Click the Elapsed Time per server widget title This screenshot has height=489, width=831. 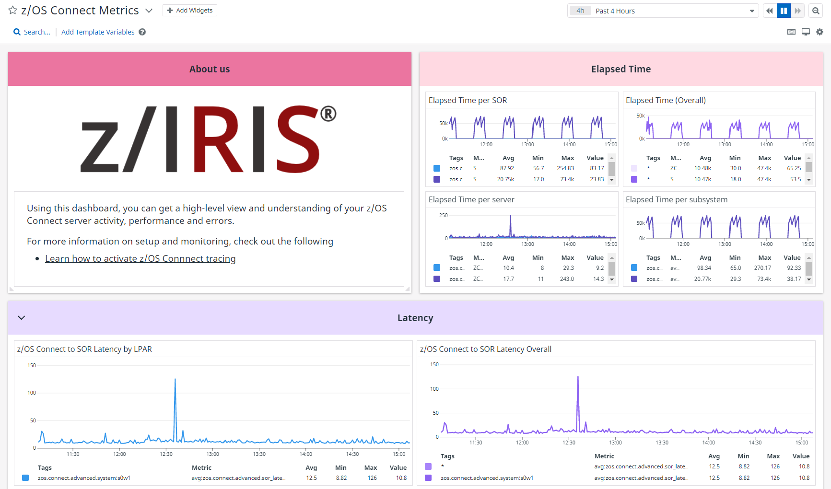pyautogui.click(x=471, y=199)
